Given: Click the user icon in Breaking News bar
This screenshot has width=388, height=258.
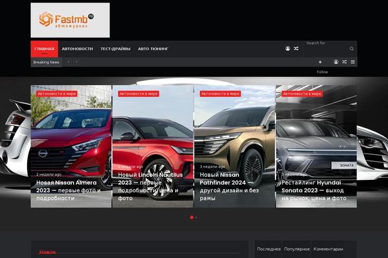Looking at the screenshot, I should (336, 62).
